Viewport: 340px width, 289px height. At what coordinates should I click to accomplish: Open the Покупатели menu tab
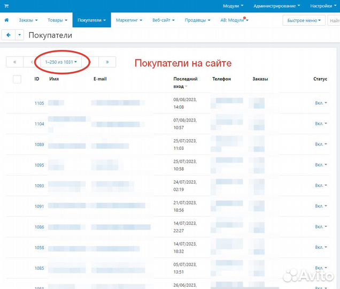(x=92, y=20)
